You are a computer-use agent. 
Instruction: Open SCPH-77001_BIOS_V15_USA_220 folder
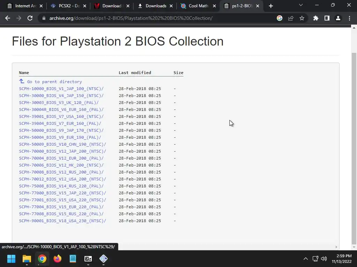[63, 200]
